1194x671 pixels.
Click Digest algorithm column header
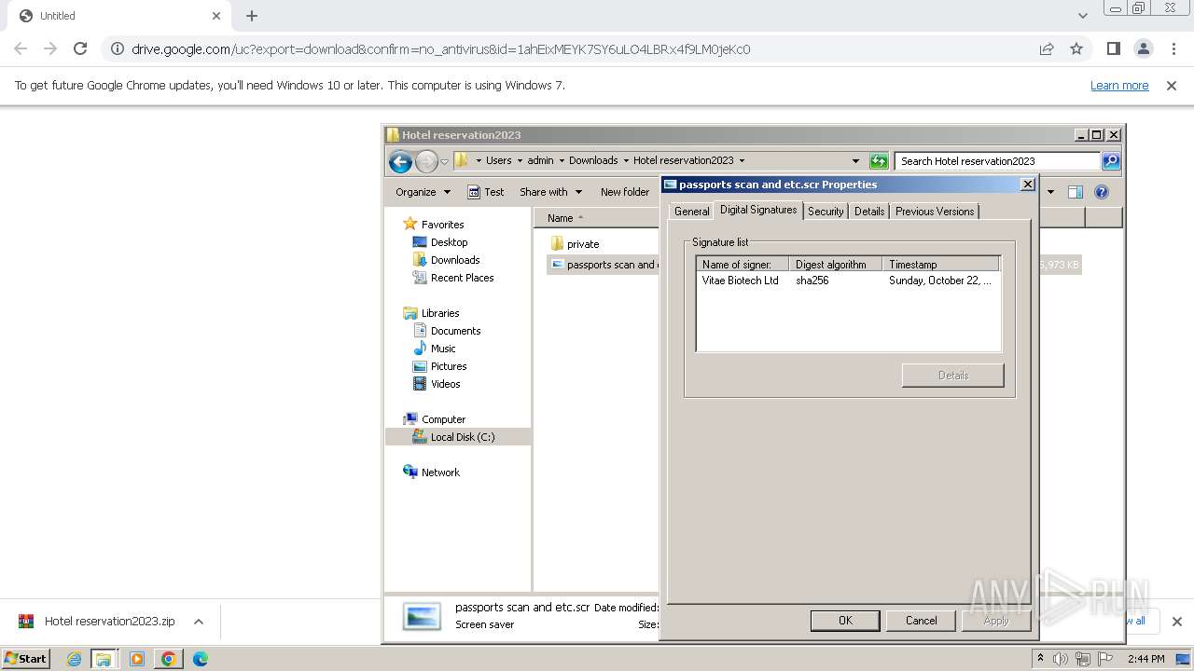[x=835, y=265]
